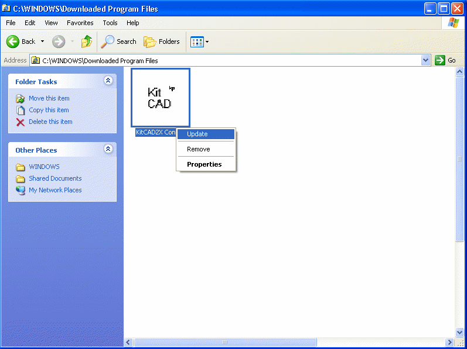Click the Copy this item icon

[21, 110]
